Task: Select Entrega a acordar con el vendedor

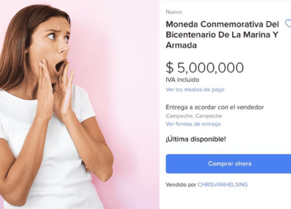Action: [x=215, y=107]
